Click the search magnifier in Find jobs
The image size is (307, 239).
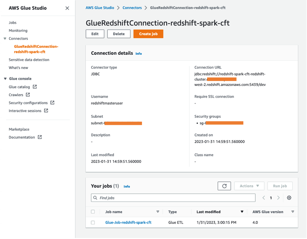(x=95, y=198)
